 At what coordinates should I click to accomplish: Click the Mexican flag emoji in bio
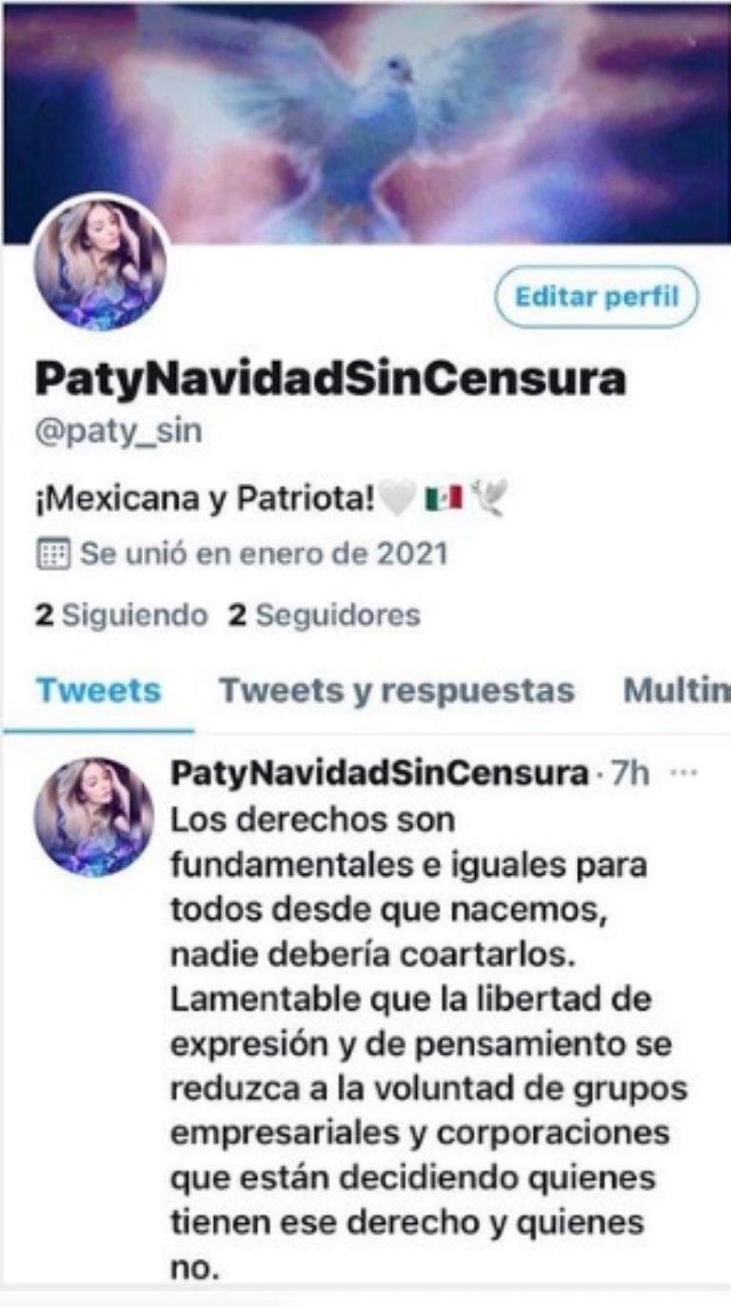click(443, 498)
